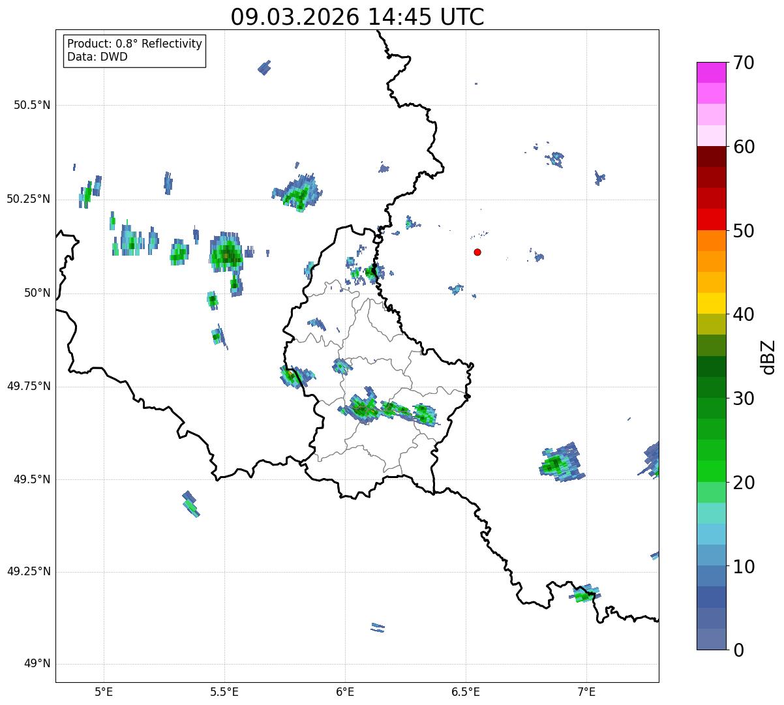This screenshot has width=784, height=705.
Task: Click the red station marker on the map
Action: tap(477, 252)
